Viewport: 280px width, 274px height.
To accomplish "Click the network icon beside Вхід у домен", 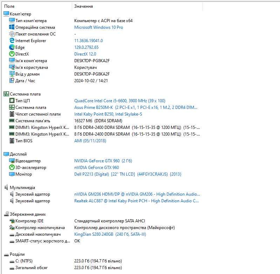I will pyautogui.click(x=12, y=74).
